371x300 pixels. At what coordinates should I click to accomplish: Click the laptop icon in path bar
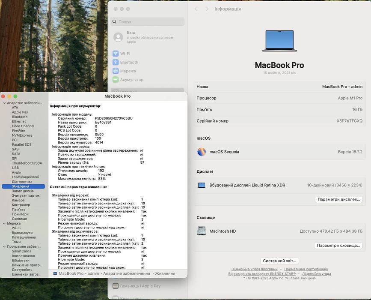click(55, 273)
